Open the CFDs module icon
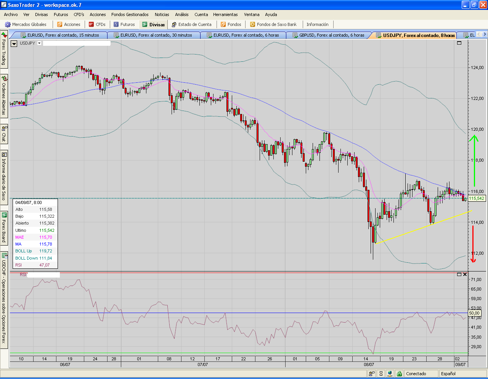 pyautogui.click(x=91, y=24)
